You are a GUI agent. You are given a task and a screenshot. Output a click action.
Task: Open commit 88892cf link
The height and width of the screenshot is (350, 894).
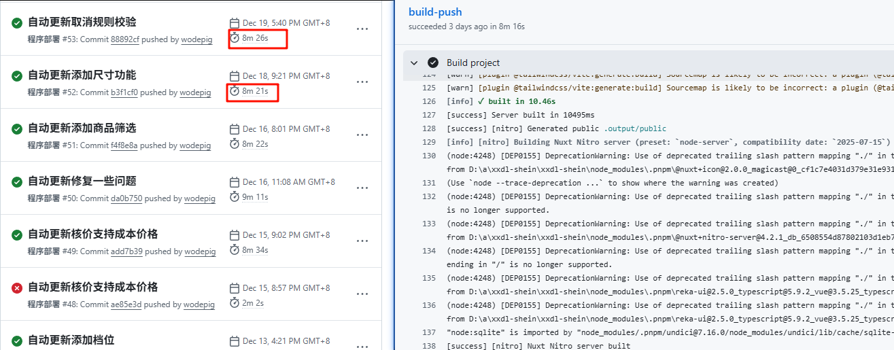click(x=124, y=39)
